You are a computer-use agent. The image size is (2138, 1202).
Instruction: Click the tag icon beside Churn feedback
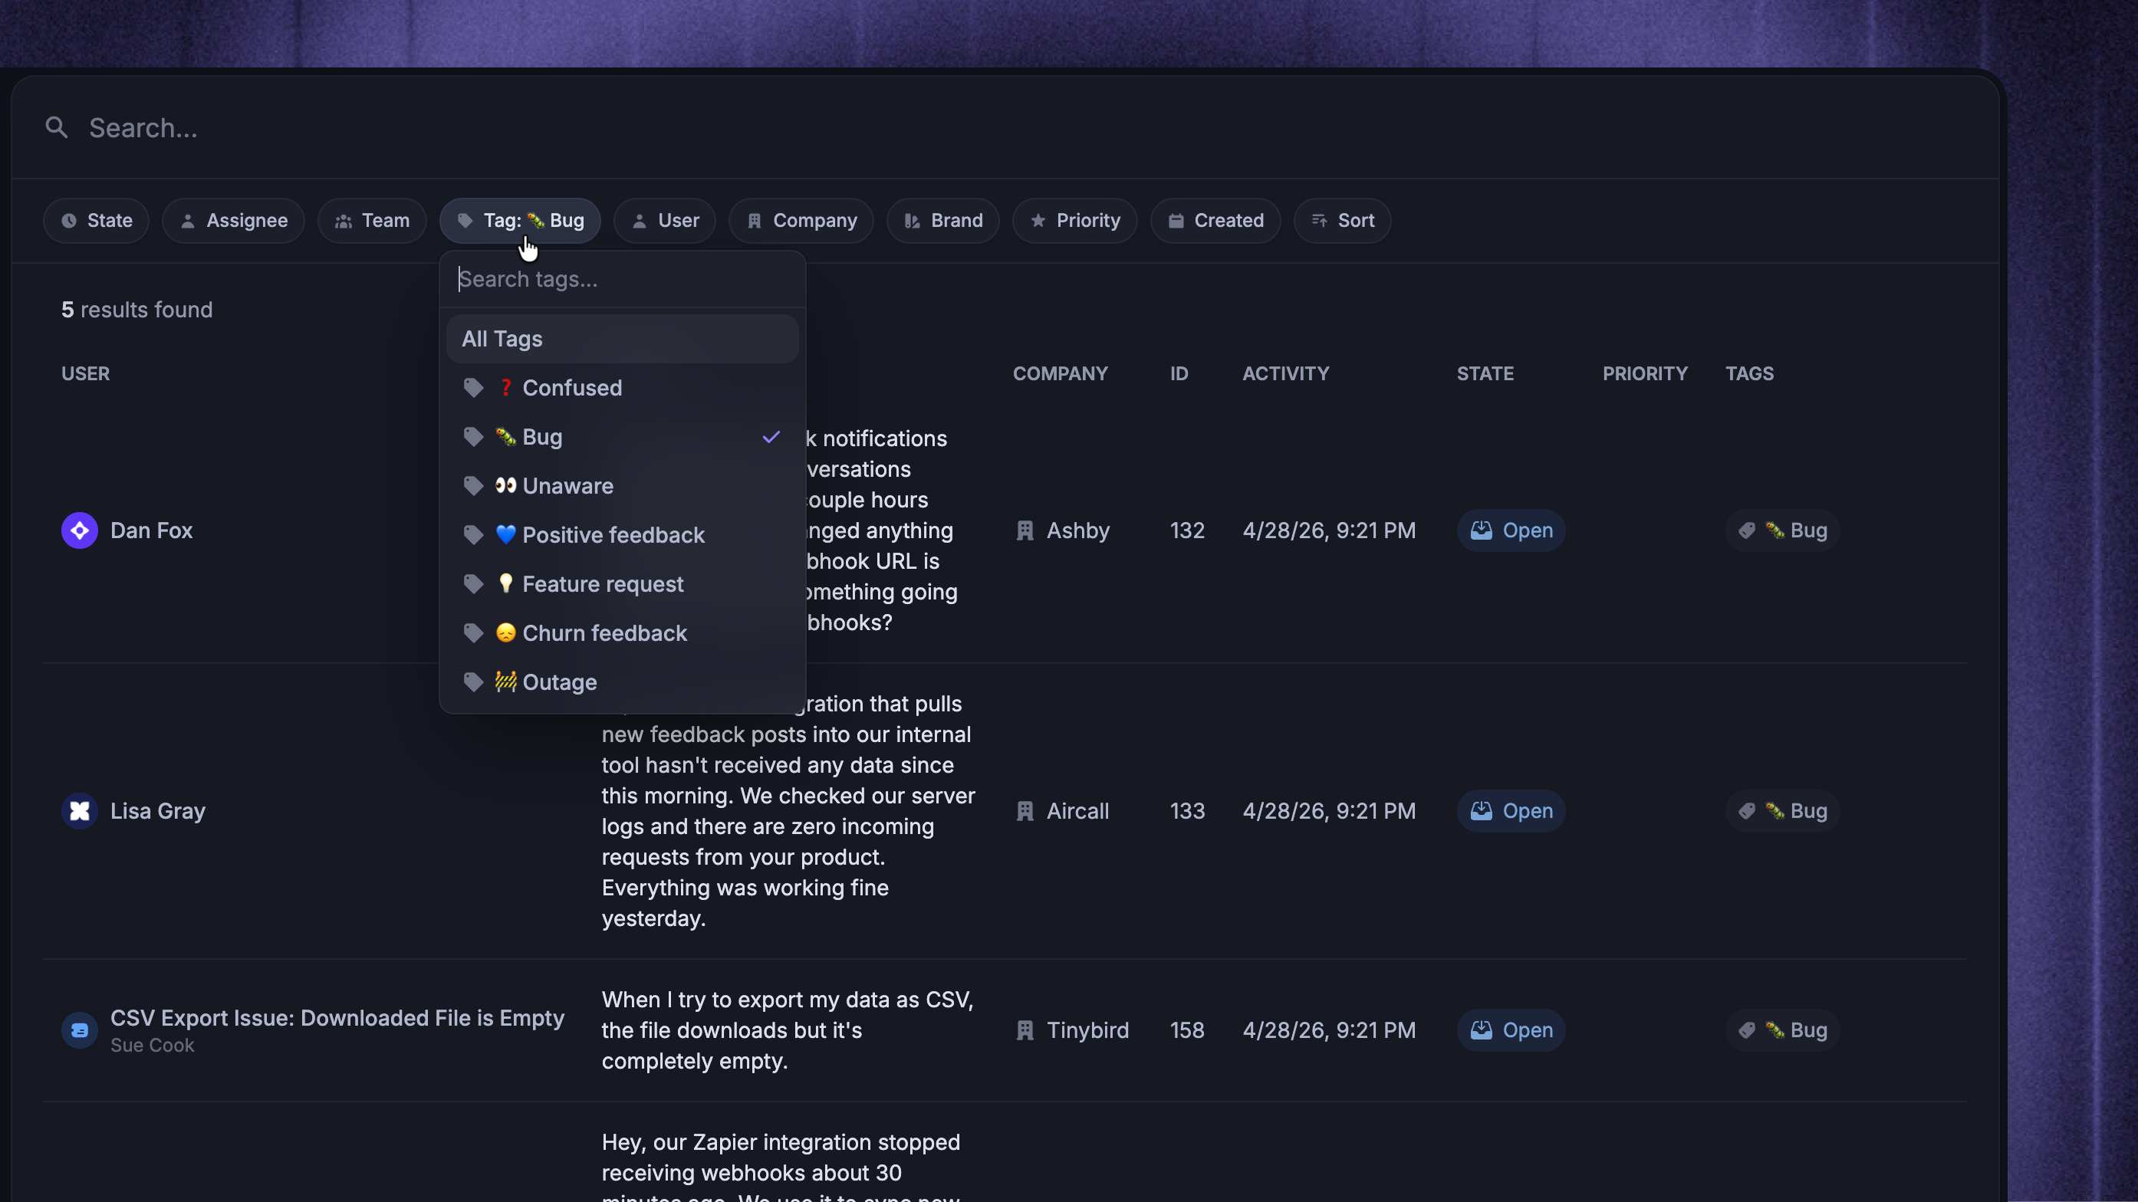tap(473, 633)
